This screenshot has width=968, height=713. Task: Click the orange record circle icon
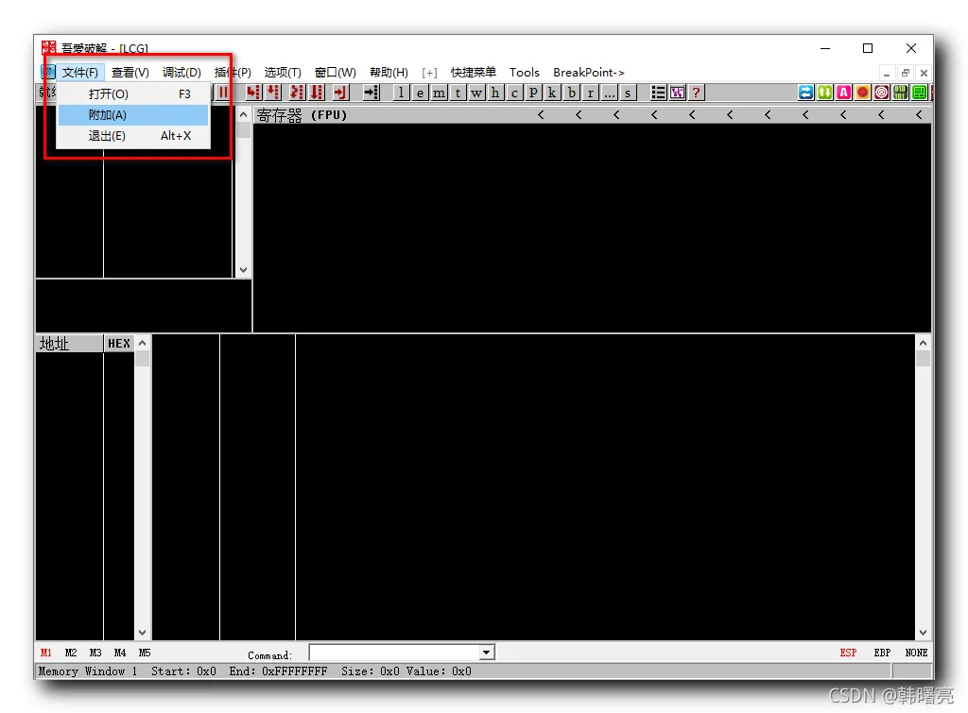point(862,93)
